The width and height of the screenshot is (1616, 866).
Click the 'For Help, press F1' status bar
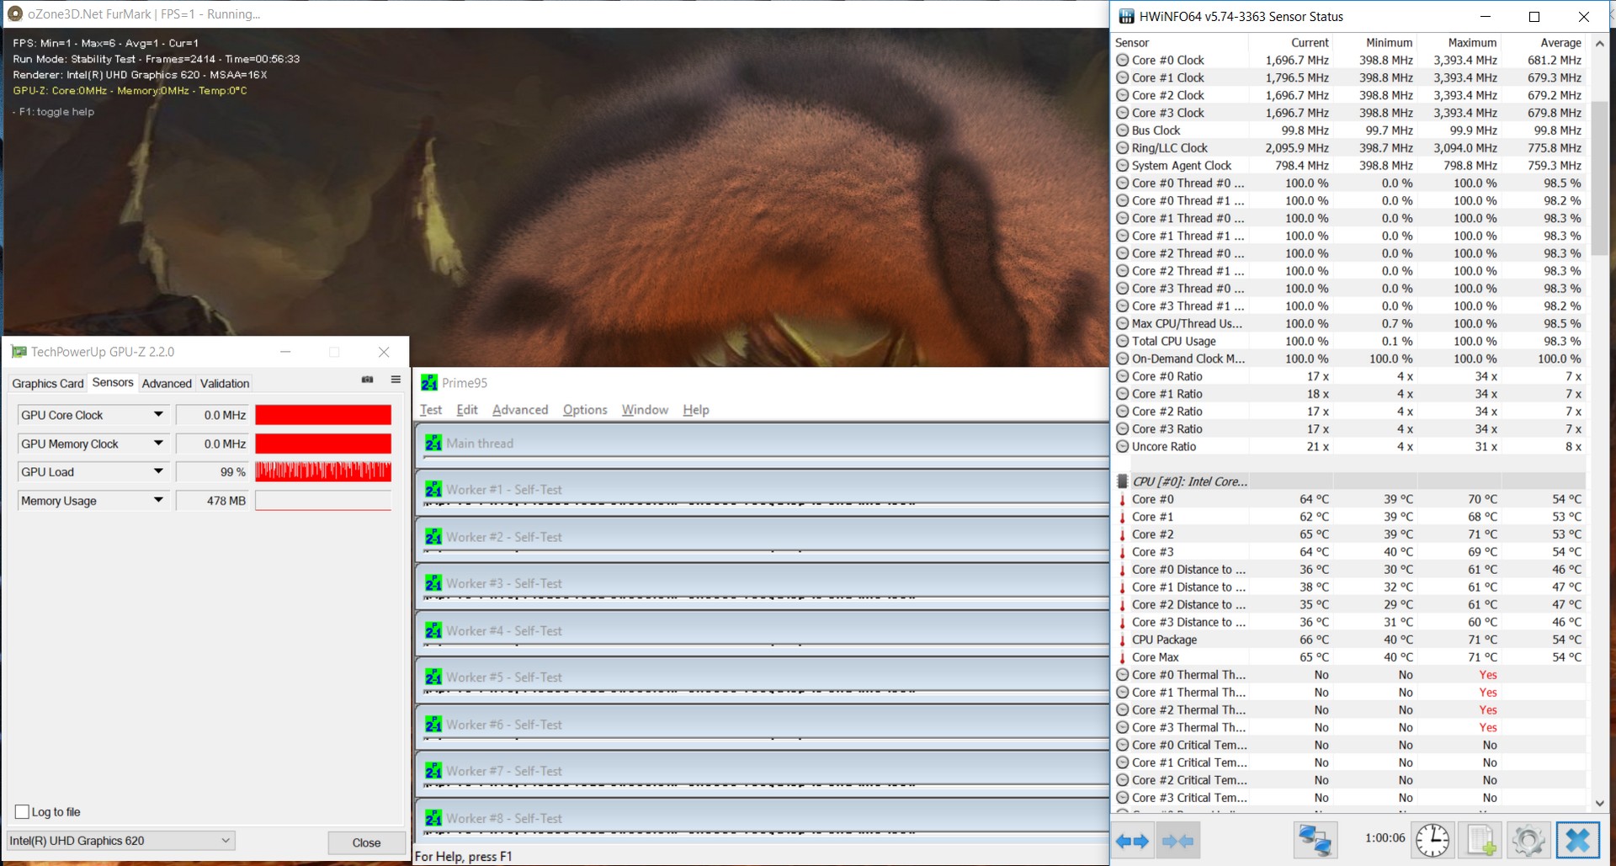pyautogui.click(x=464, y=857)
